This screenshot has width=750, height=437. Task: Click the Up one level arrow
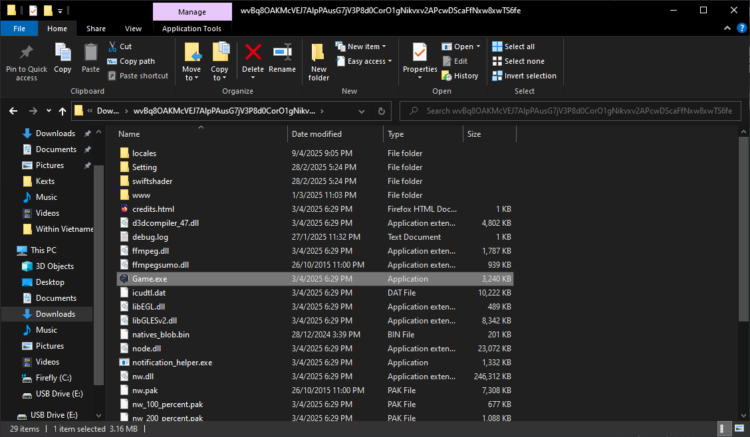[62, 111]
